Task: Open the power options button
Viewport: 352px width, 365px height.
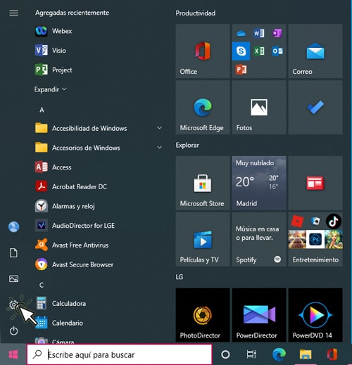Action: 13,331
